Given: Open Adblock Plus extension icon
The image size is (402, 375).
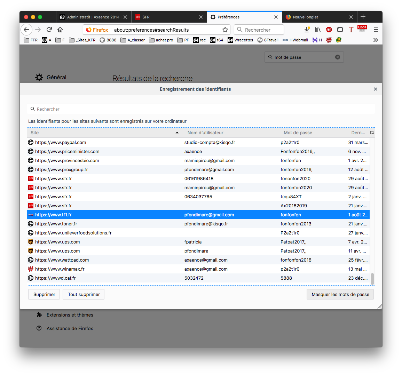Looking at the screenshot, I should click(329, 30).
